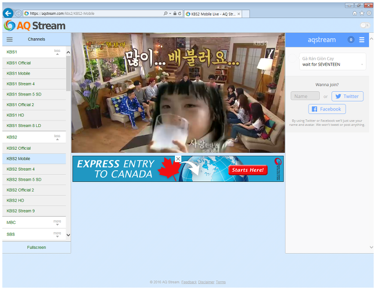Click the new tab button beside KBS2 tab

coord(246,14)
